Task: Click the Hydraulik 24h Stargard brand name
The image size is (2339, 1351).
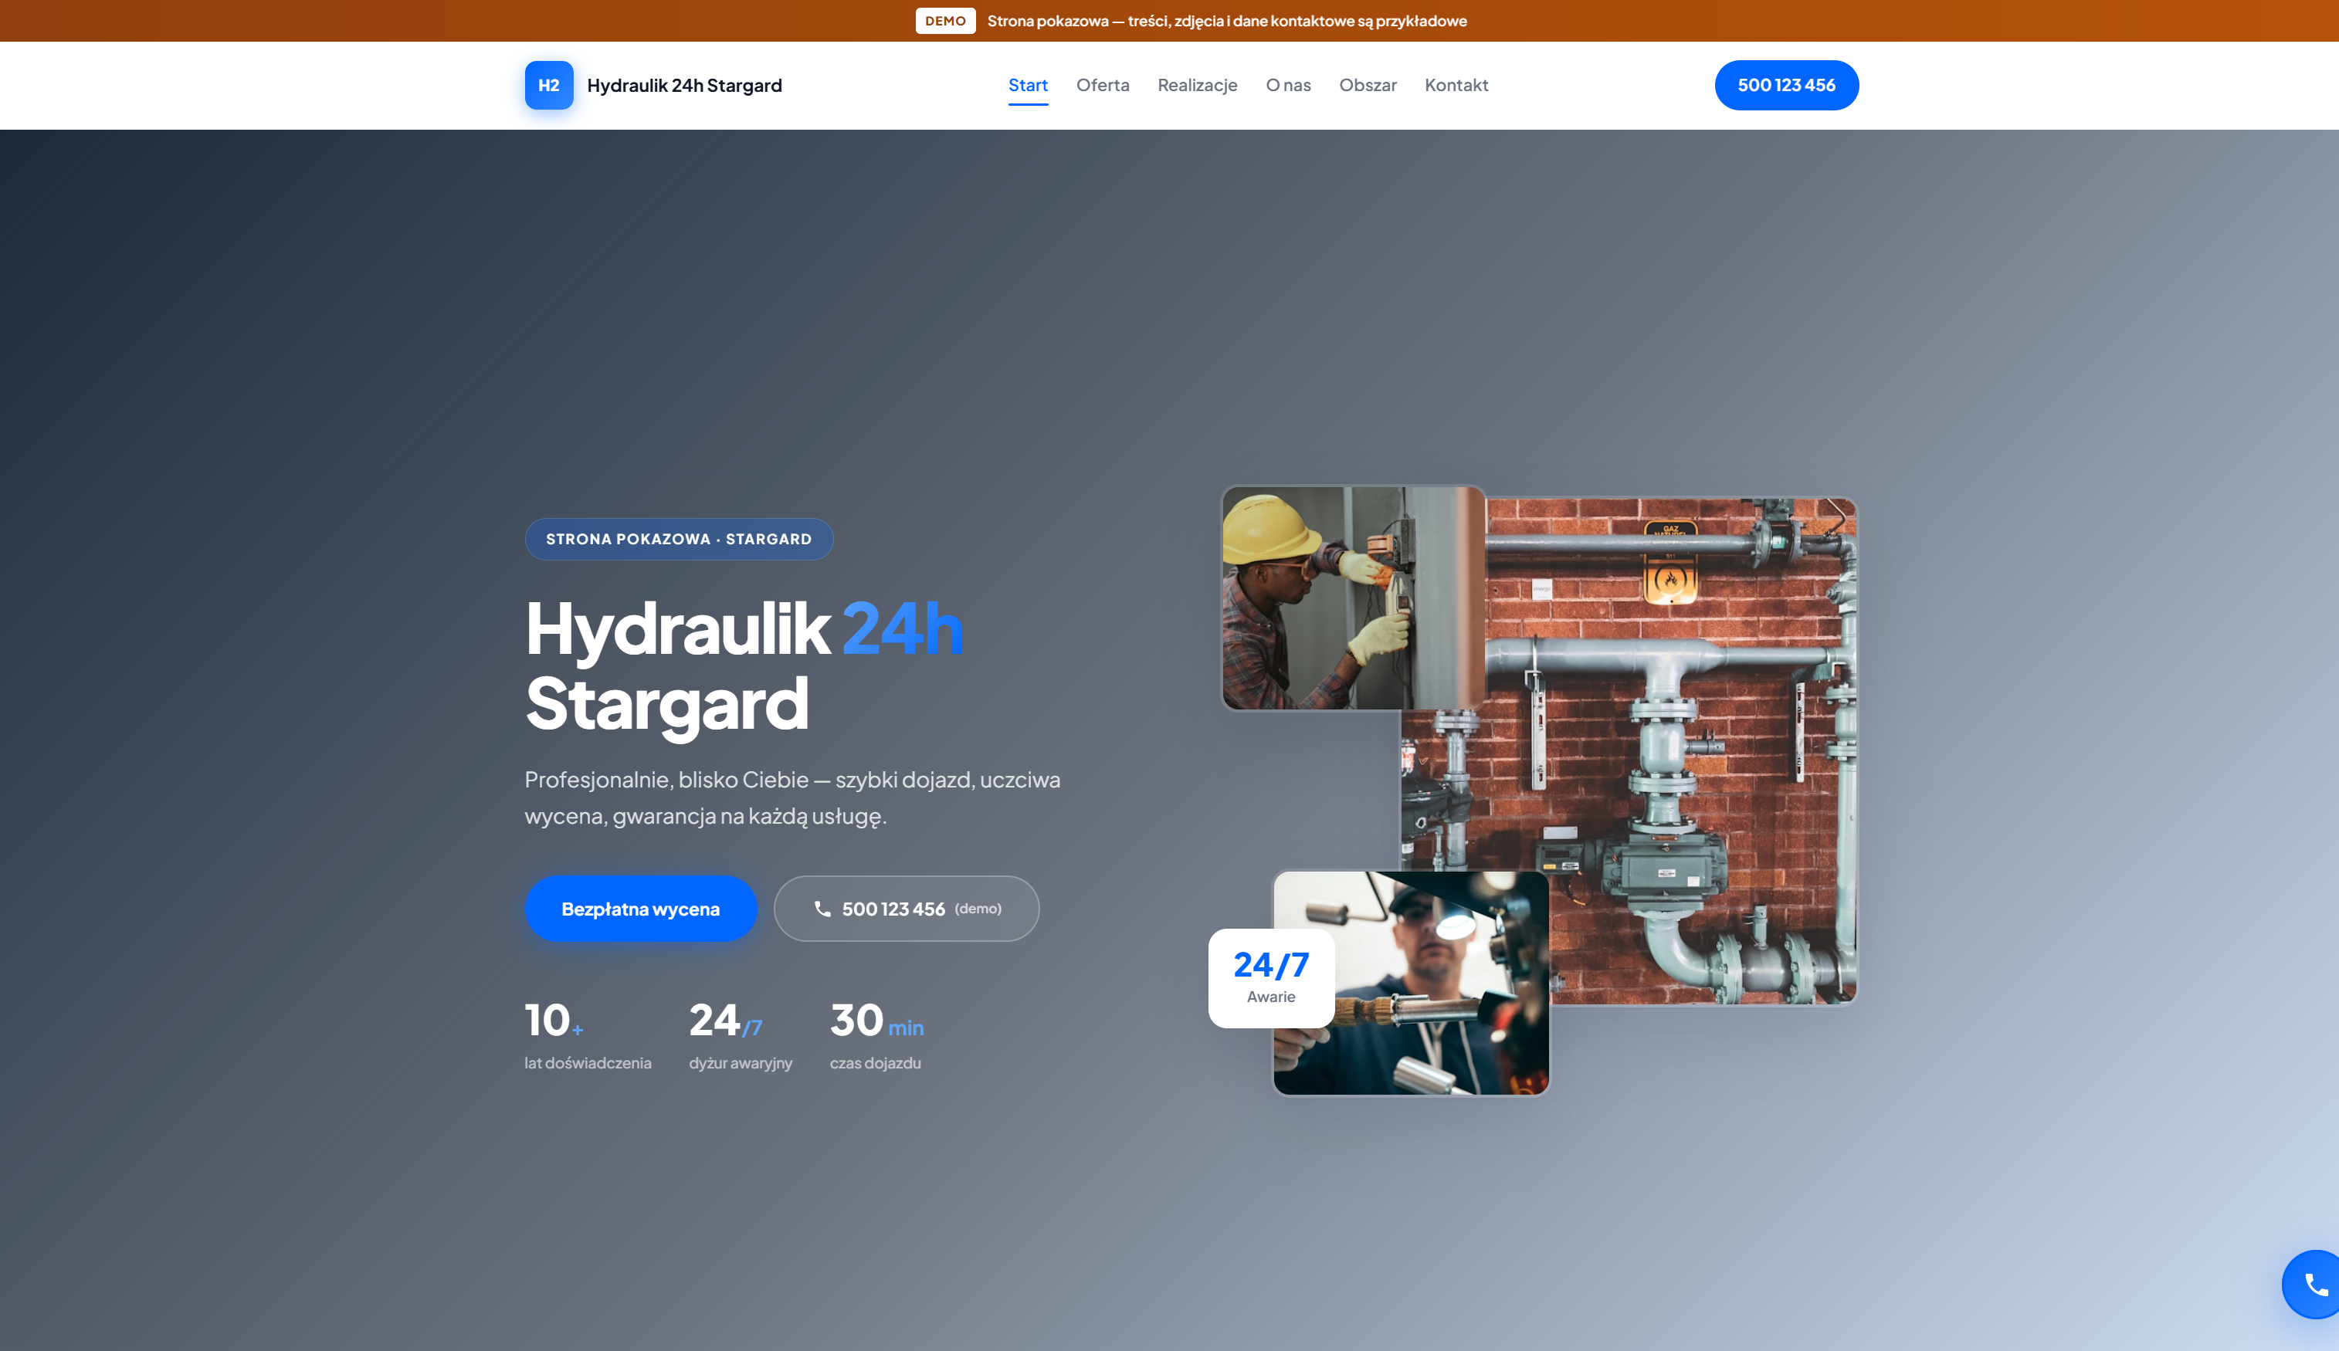Action: 684,86
